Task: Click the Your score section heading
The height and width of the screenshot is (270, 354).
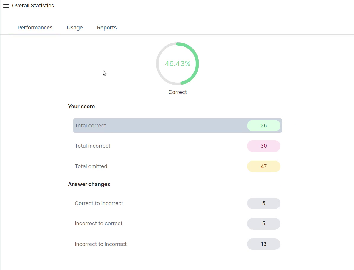Action: pos(81,107)
